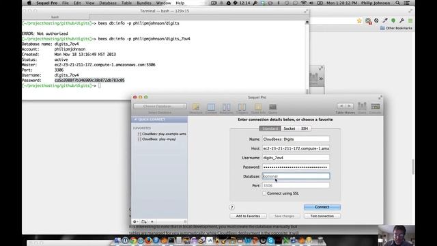Click the Add to Favorites button
437x246 pixels.
click(248, 216)
